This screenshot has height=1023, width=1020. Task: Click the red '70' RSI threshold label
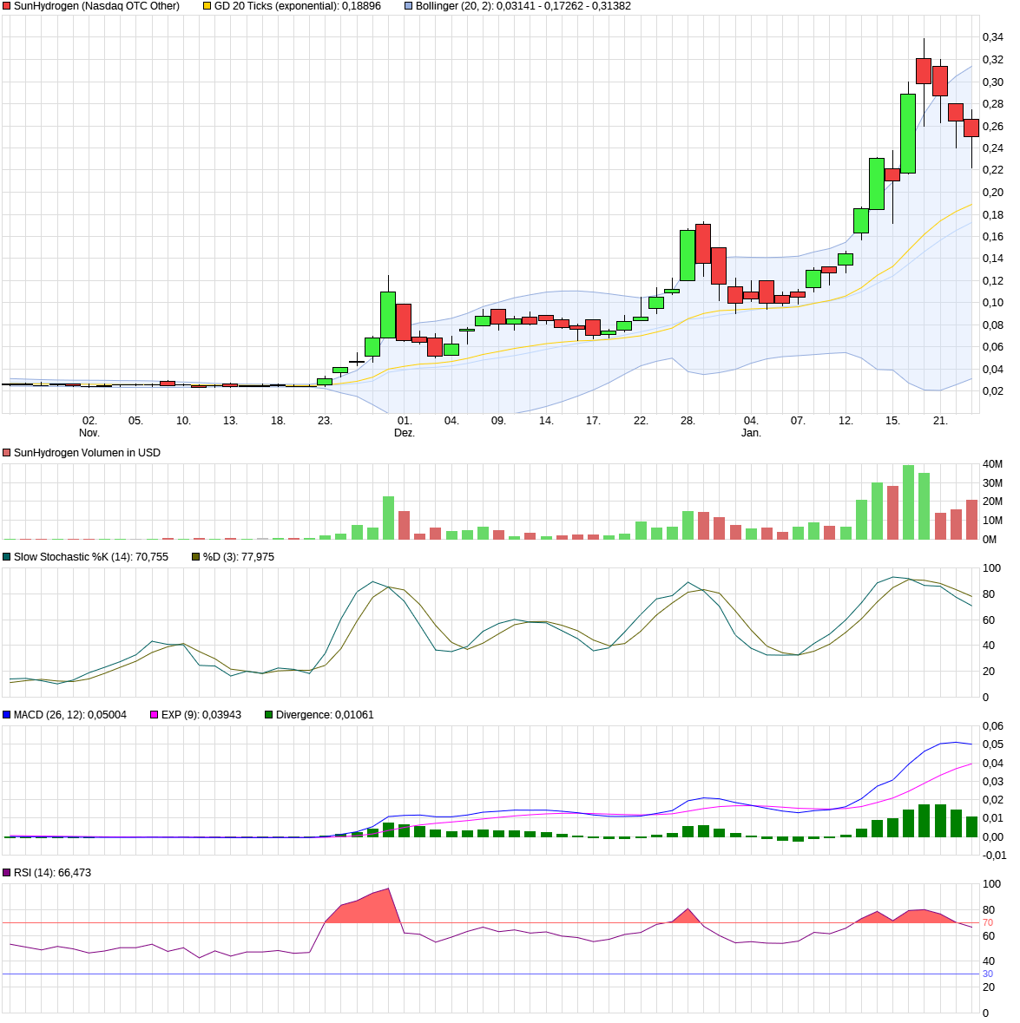[988, 923]
